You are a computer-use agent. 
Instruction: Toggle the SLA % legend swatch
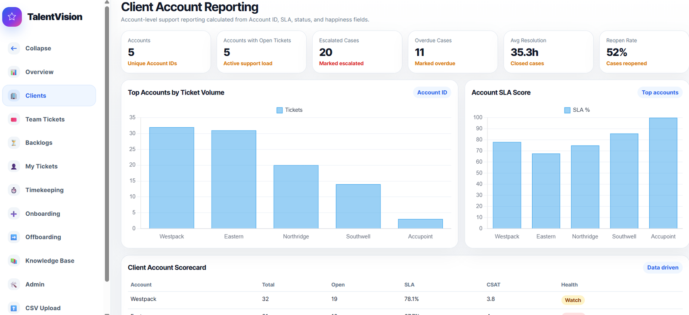tap(567, 110)
